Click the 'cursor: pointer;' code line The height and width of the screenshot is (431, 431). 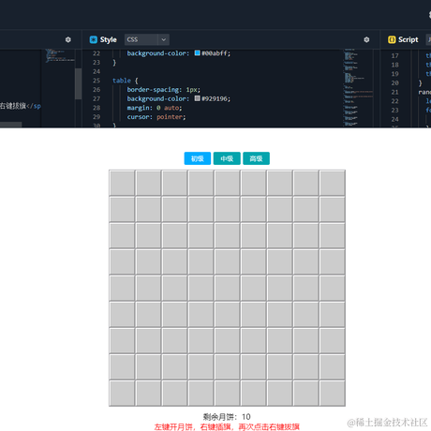point(156,117)
